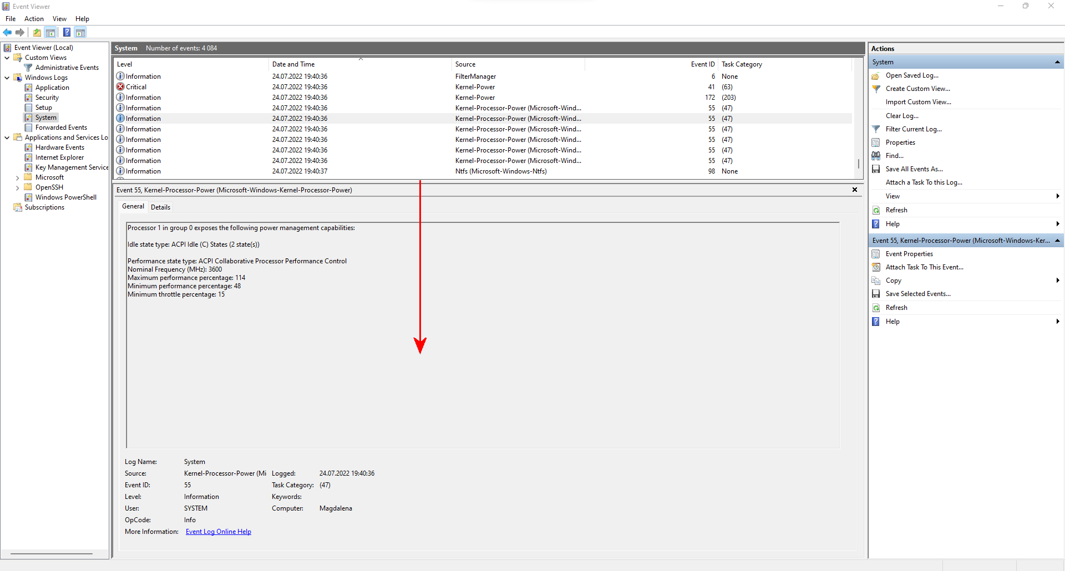The height and width of the screenshot is (571, 1065).
Task: Open the Action menu
Action: pos(34,19)
